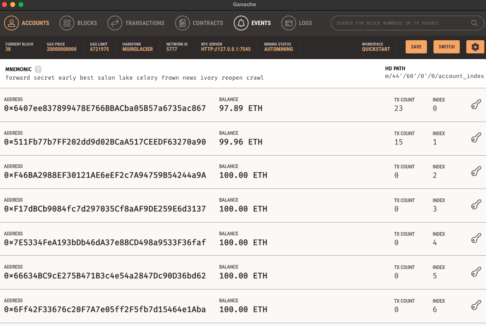Screen dimensions: 486x326
Task: Switch to the EVENTS tab label
Action: pyautogui.click(x=261, y=23)
